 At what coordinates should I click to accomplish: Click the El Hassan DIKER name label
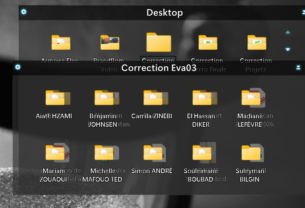click(x=201, y=120)
